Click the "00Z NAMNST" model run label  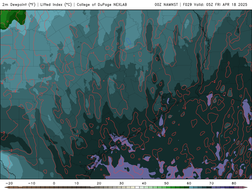click(166, 5)
